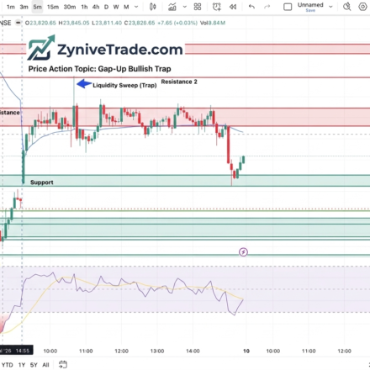Create an alert with the clock icon

216,7
